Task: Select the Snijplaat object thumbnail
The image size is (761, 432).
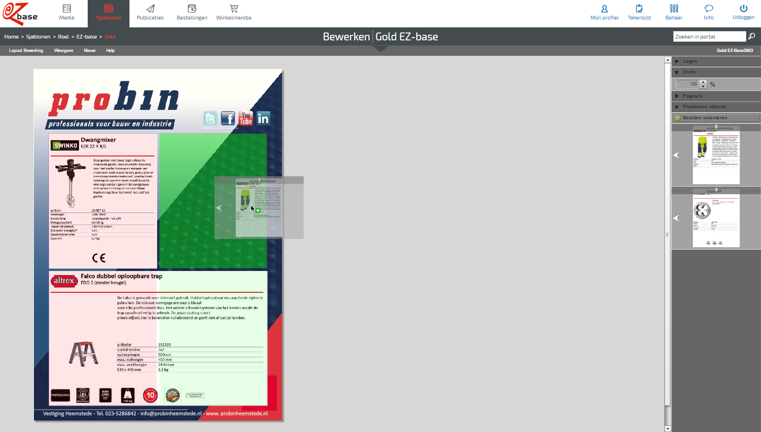Action: tap(716, 218)
